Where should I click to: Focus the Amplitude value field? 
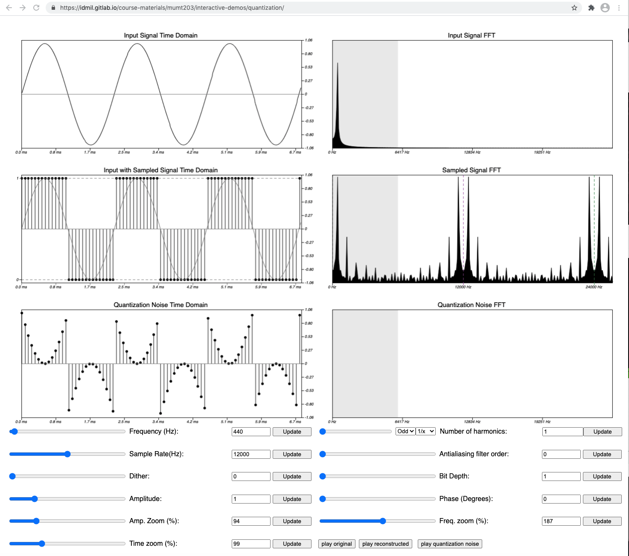pos(251,499)
